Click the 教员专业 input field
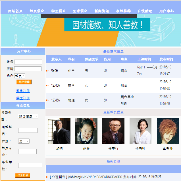This screenshot has height=181, width=181. (x=27, y=151)
